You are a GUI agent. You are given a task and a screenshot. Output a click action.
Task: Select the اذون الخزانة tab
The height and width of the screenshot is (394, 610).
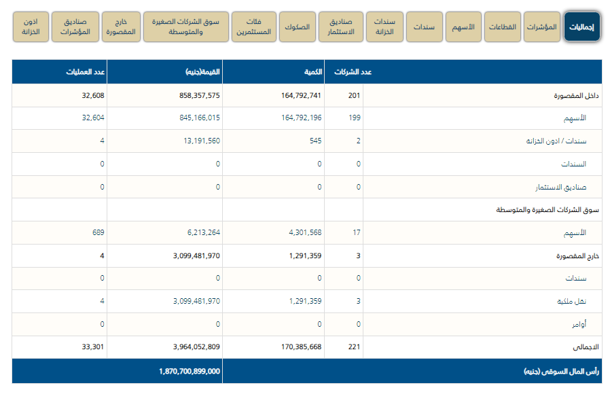click(x=31, y=26)
